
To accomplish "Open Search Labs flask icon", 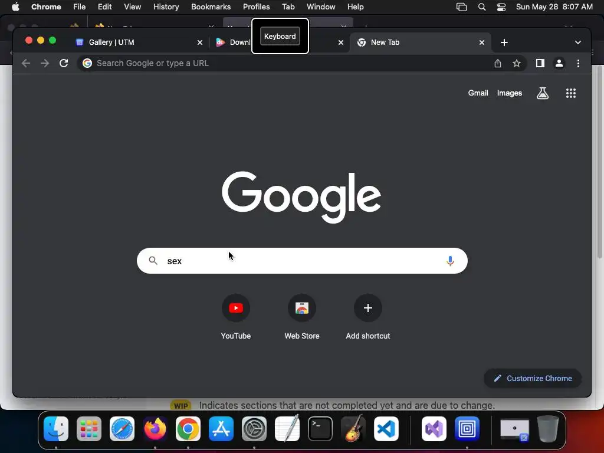I will pyautogui.click(x=543, y=93).
